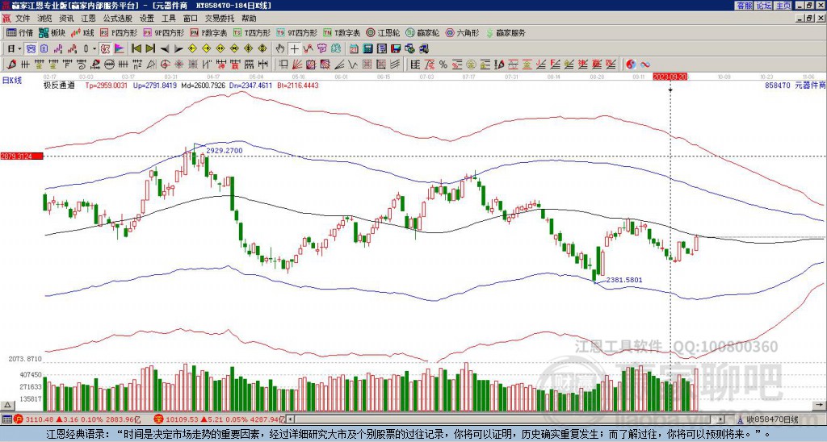Click the horizontal scrollbar left arrow
Image resolution: width=827 pixels, height=442 pixels.
pyautogui.click(x=290, y=419)
